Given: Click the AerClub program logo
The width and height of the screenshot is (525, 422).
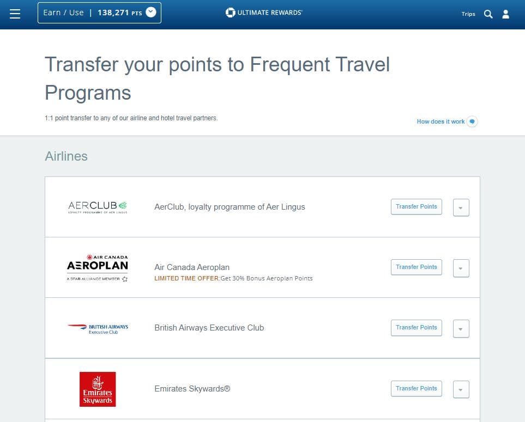Looking at the screenshot, I should coord(97,206).
